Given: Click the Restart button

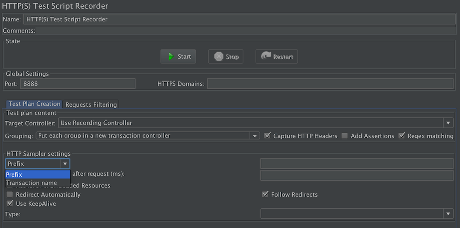Looking at the screenshot, I should click(277, 57).
